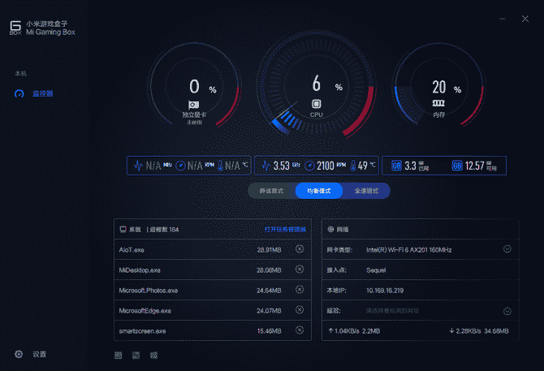The image size is (544, 371).
Task: Click the middle small icon below process list
Action: [x=136, y=355]
